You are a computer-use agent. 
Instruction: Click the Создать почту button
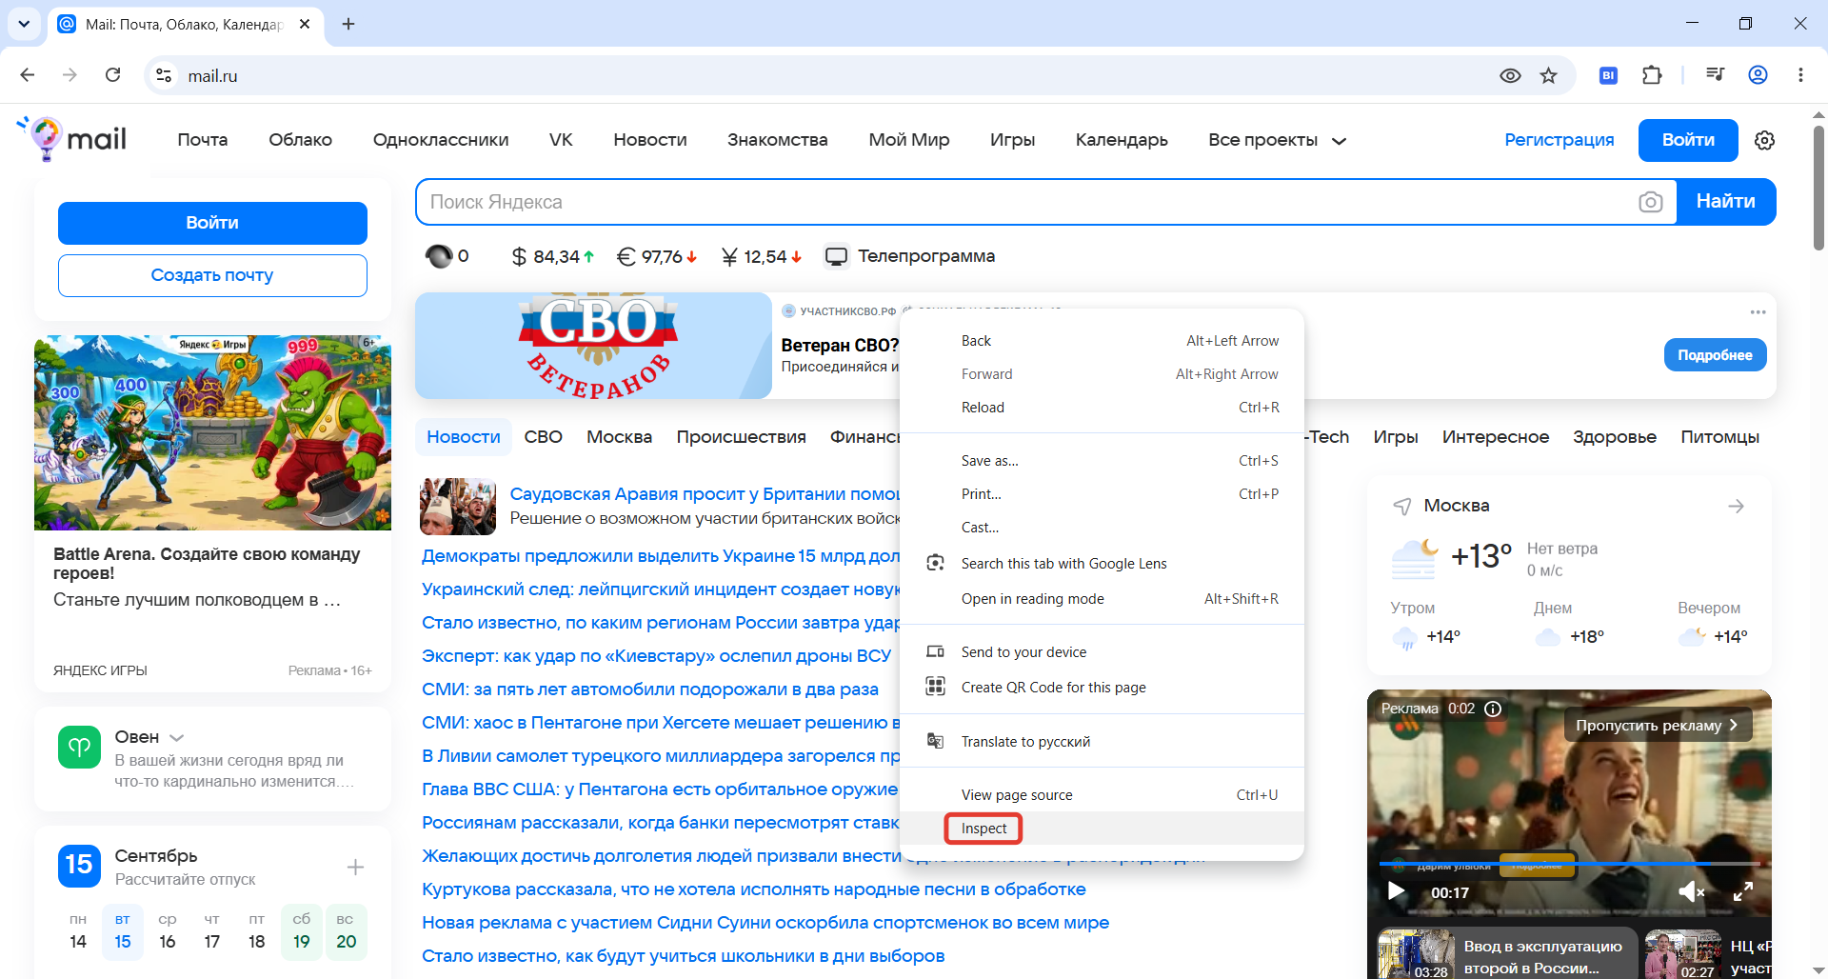click(212, 275)
